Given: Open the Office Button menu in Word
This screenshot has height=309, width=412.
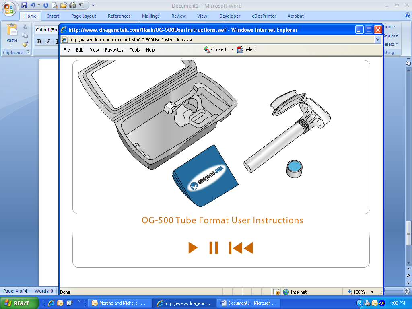Looking at the screenshot, I should tap(9, 9).
